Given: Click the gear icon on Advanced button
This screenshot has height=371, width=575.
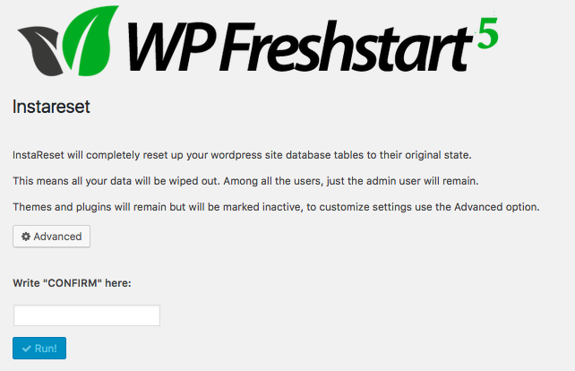Looking at the screenshot, I should (26, 237).
